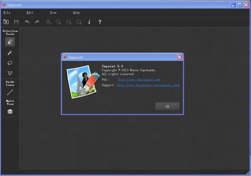Click the 'Web:' label in dialog

coord(105,80)
